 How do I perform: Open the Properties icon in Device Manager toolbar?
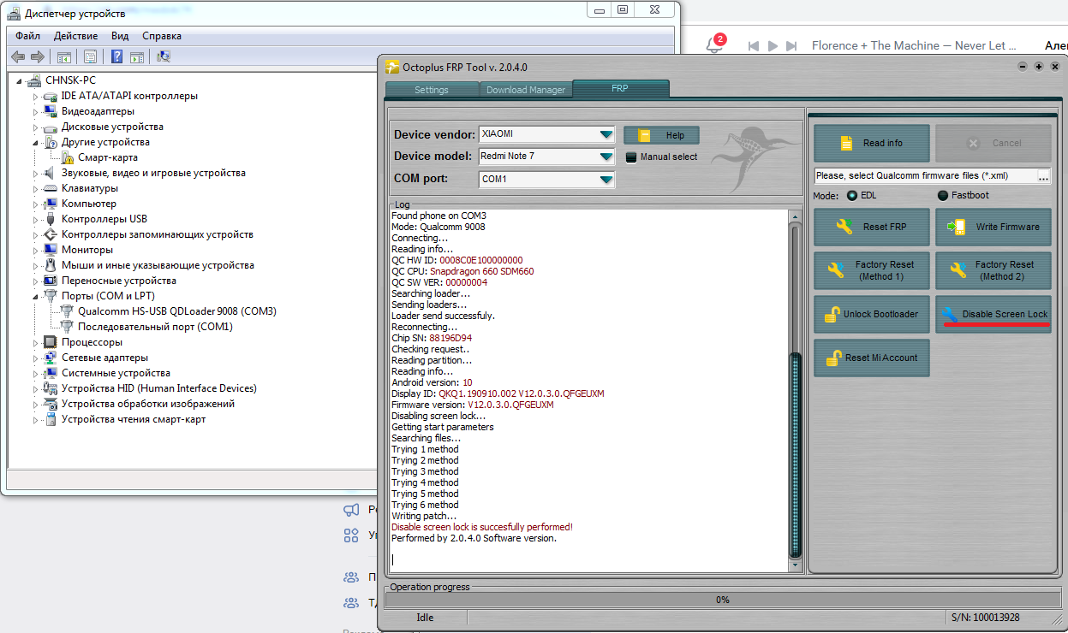[89, 56]
